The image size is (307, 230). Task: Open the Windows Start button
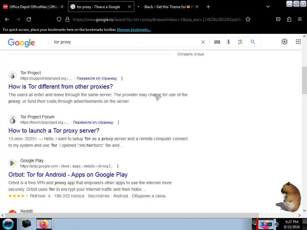[x=8, y=224]
